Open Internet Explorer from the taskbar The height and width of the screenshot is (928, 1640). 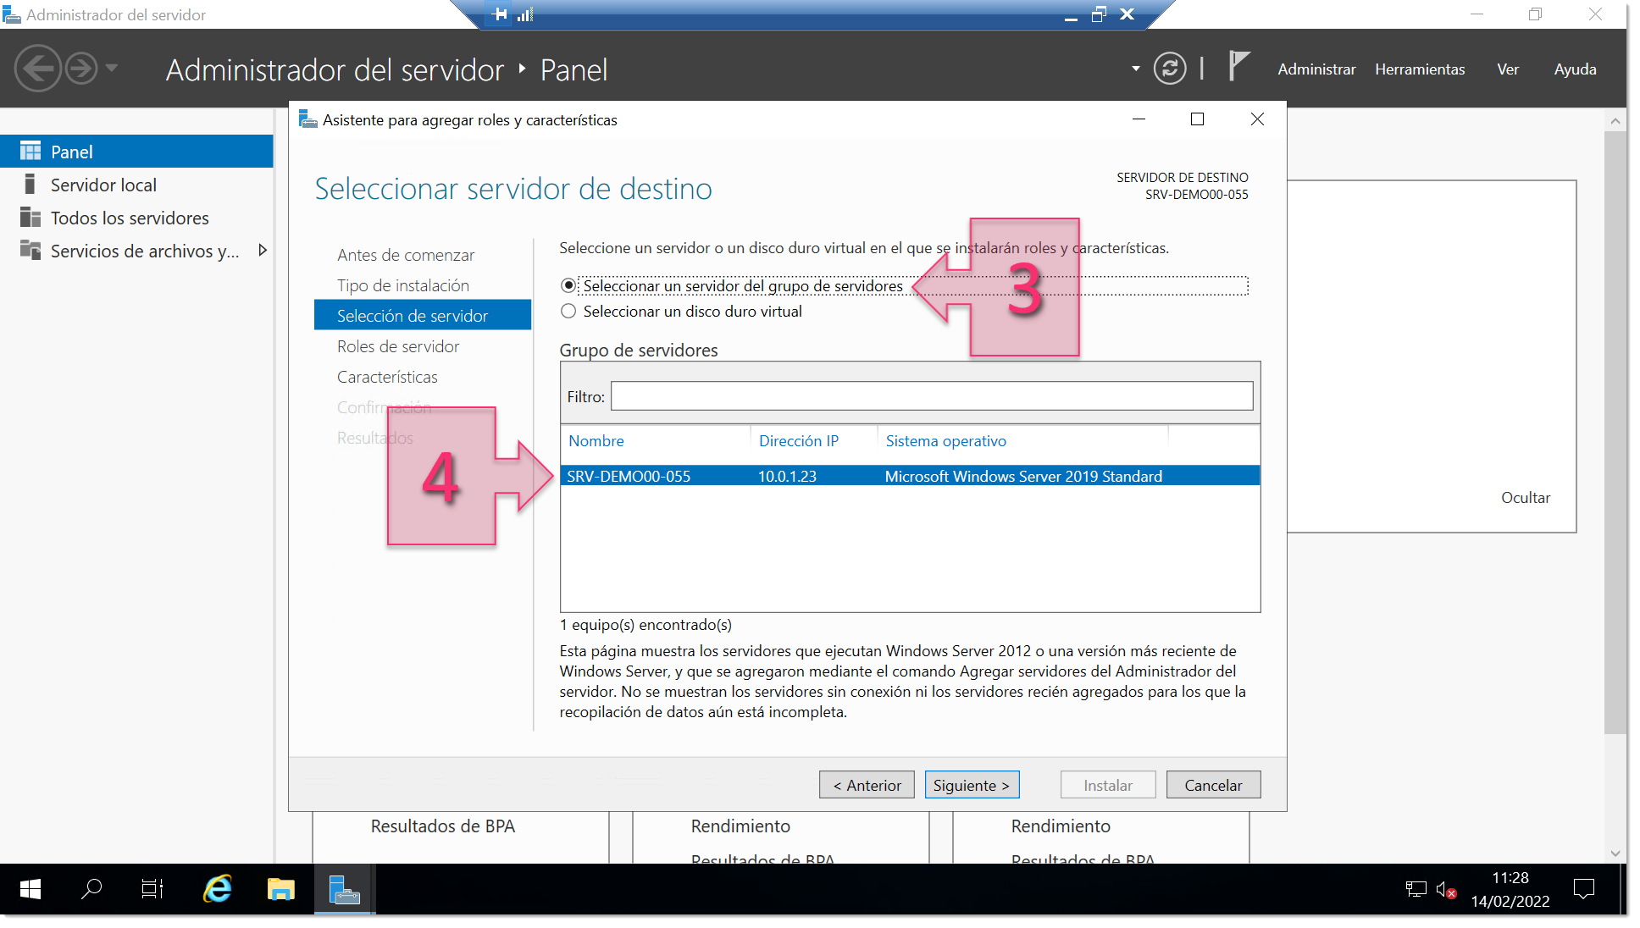[x=216, y=889]
